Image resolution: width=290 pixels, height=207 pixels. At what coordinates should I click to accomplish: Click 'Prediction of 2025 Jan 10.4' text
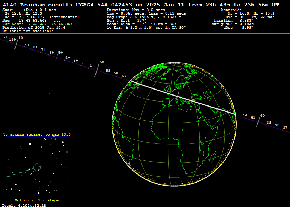(34, 28)
